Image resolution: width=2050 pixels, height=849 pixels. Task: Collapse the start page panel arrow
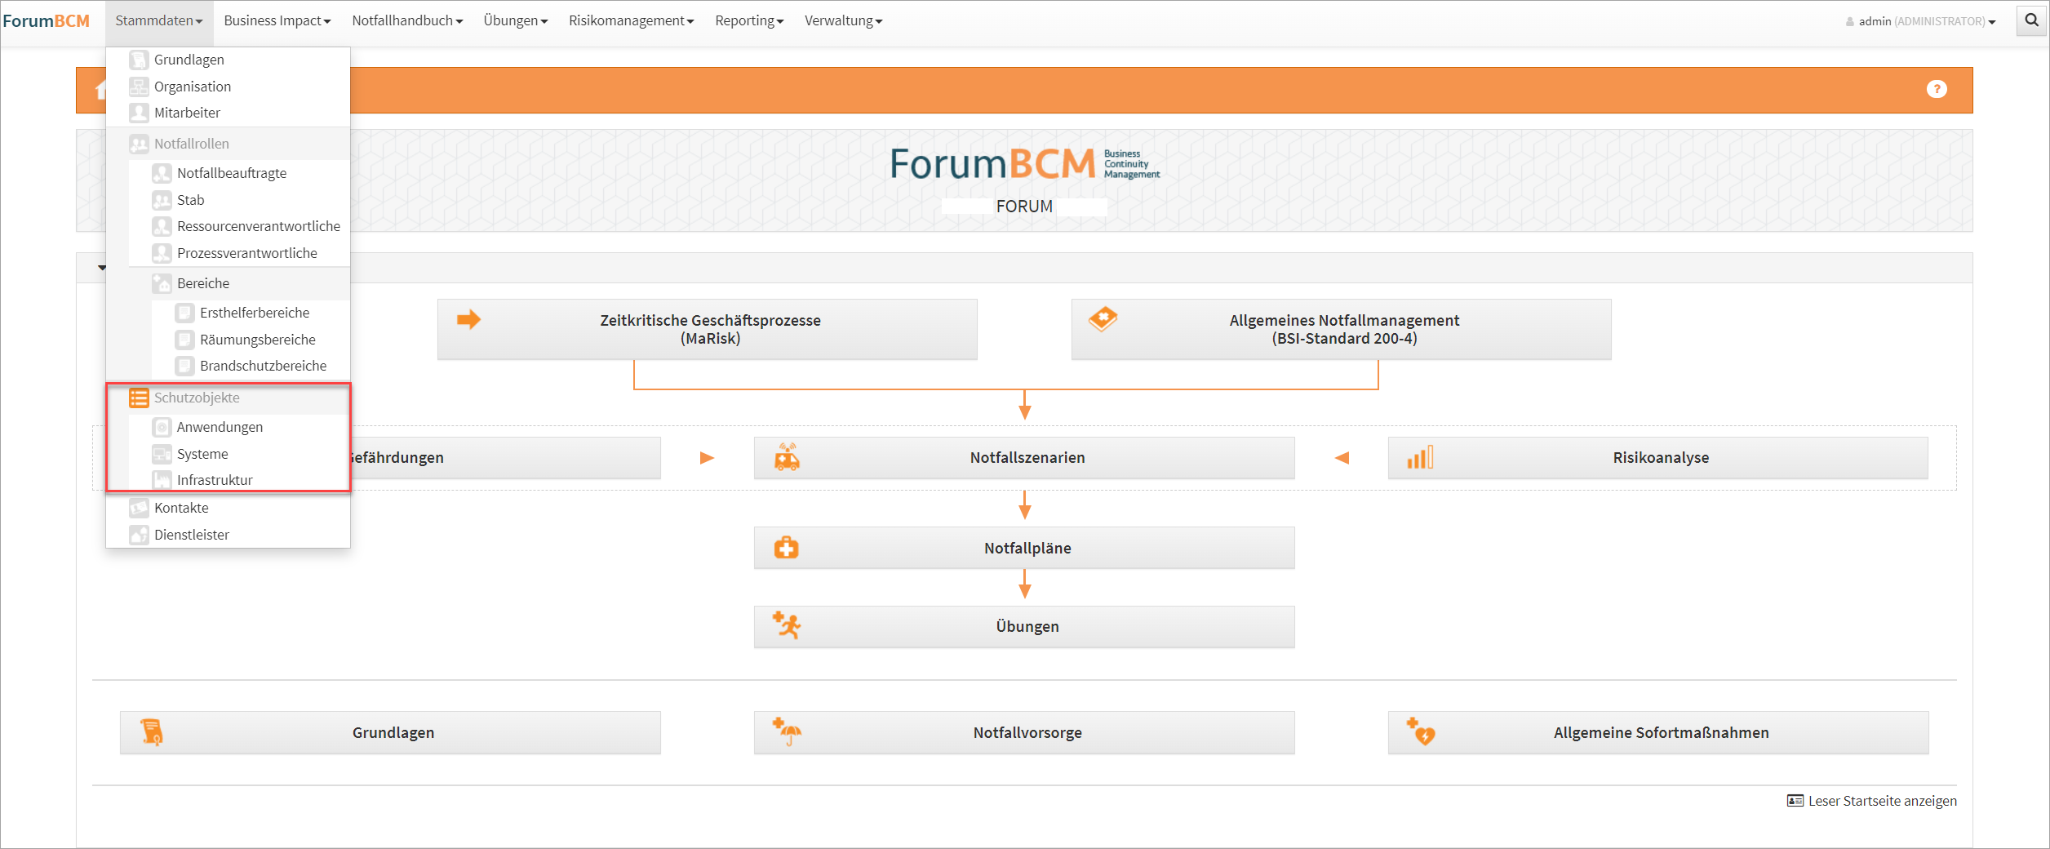click(x=102, y=268)
